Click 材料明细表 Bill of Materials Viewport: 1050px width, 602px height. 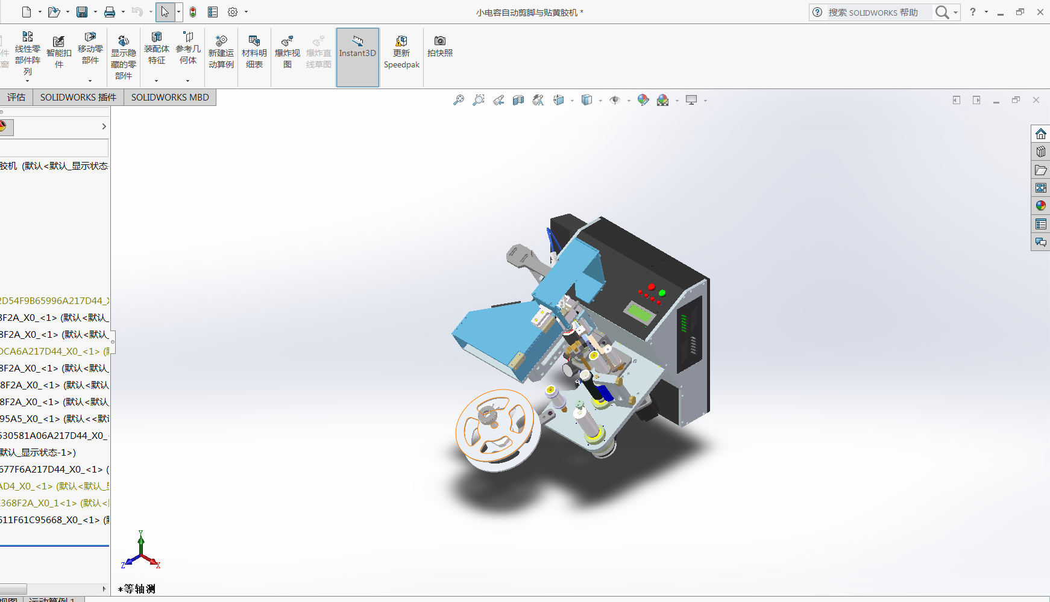(x=254, y=52)
